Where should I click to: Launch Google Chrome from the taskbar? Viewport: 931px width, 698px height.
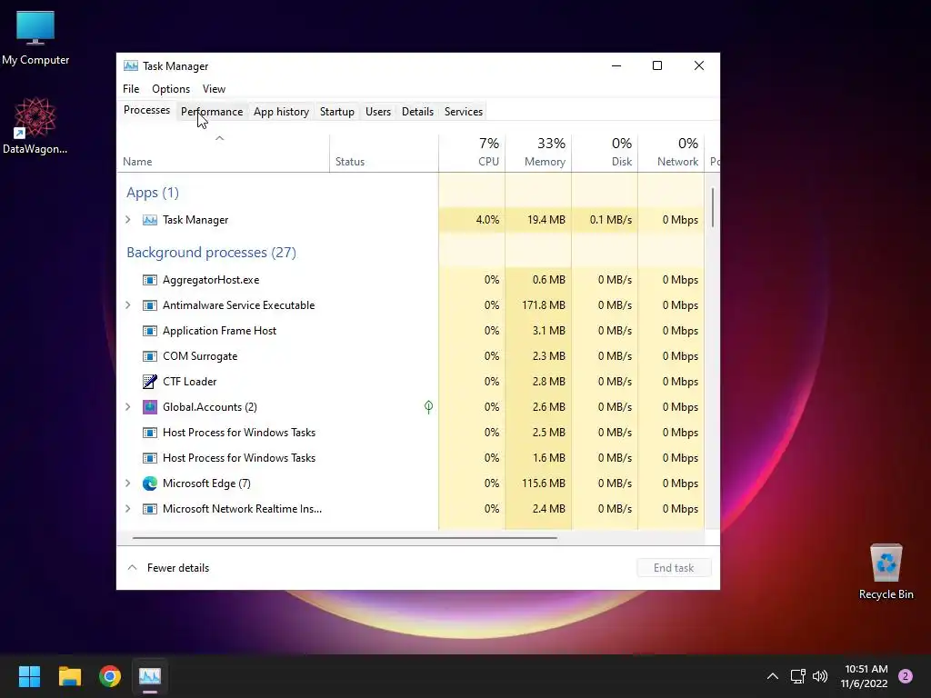pos(110,676)
